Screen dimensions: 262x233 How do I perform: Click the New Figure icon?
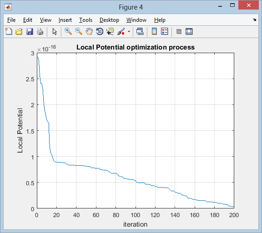[9, 31]
